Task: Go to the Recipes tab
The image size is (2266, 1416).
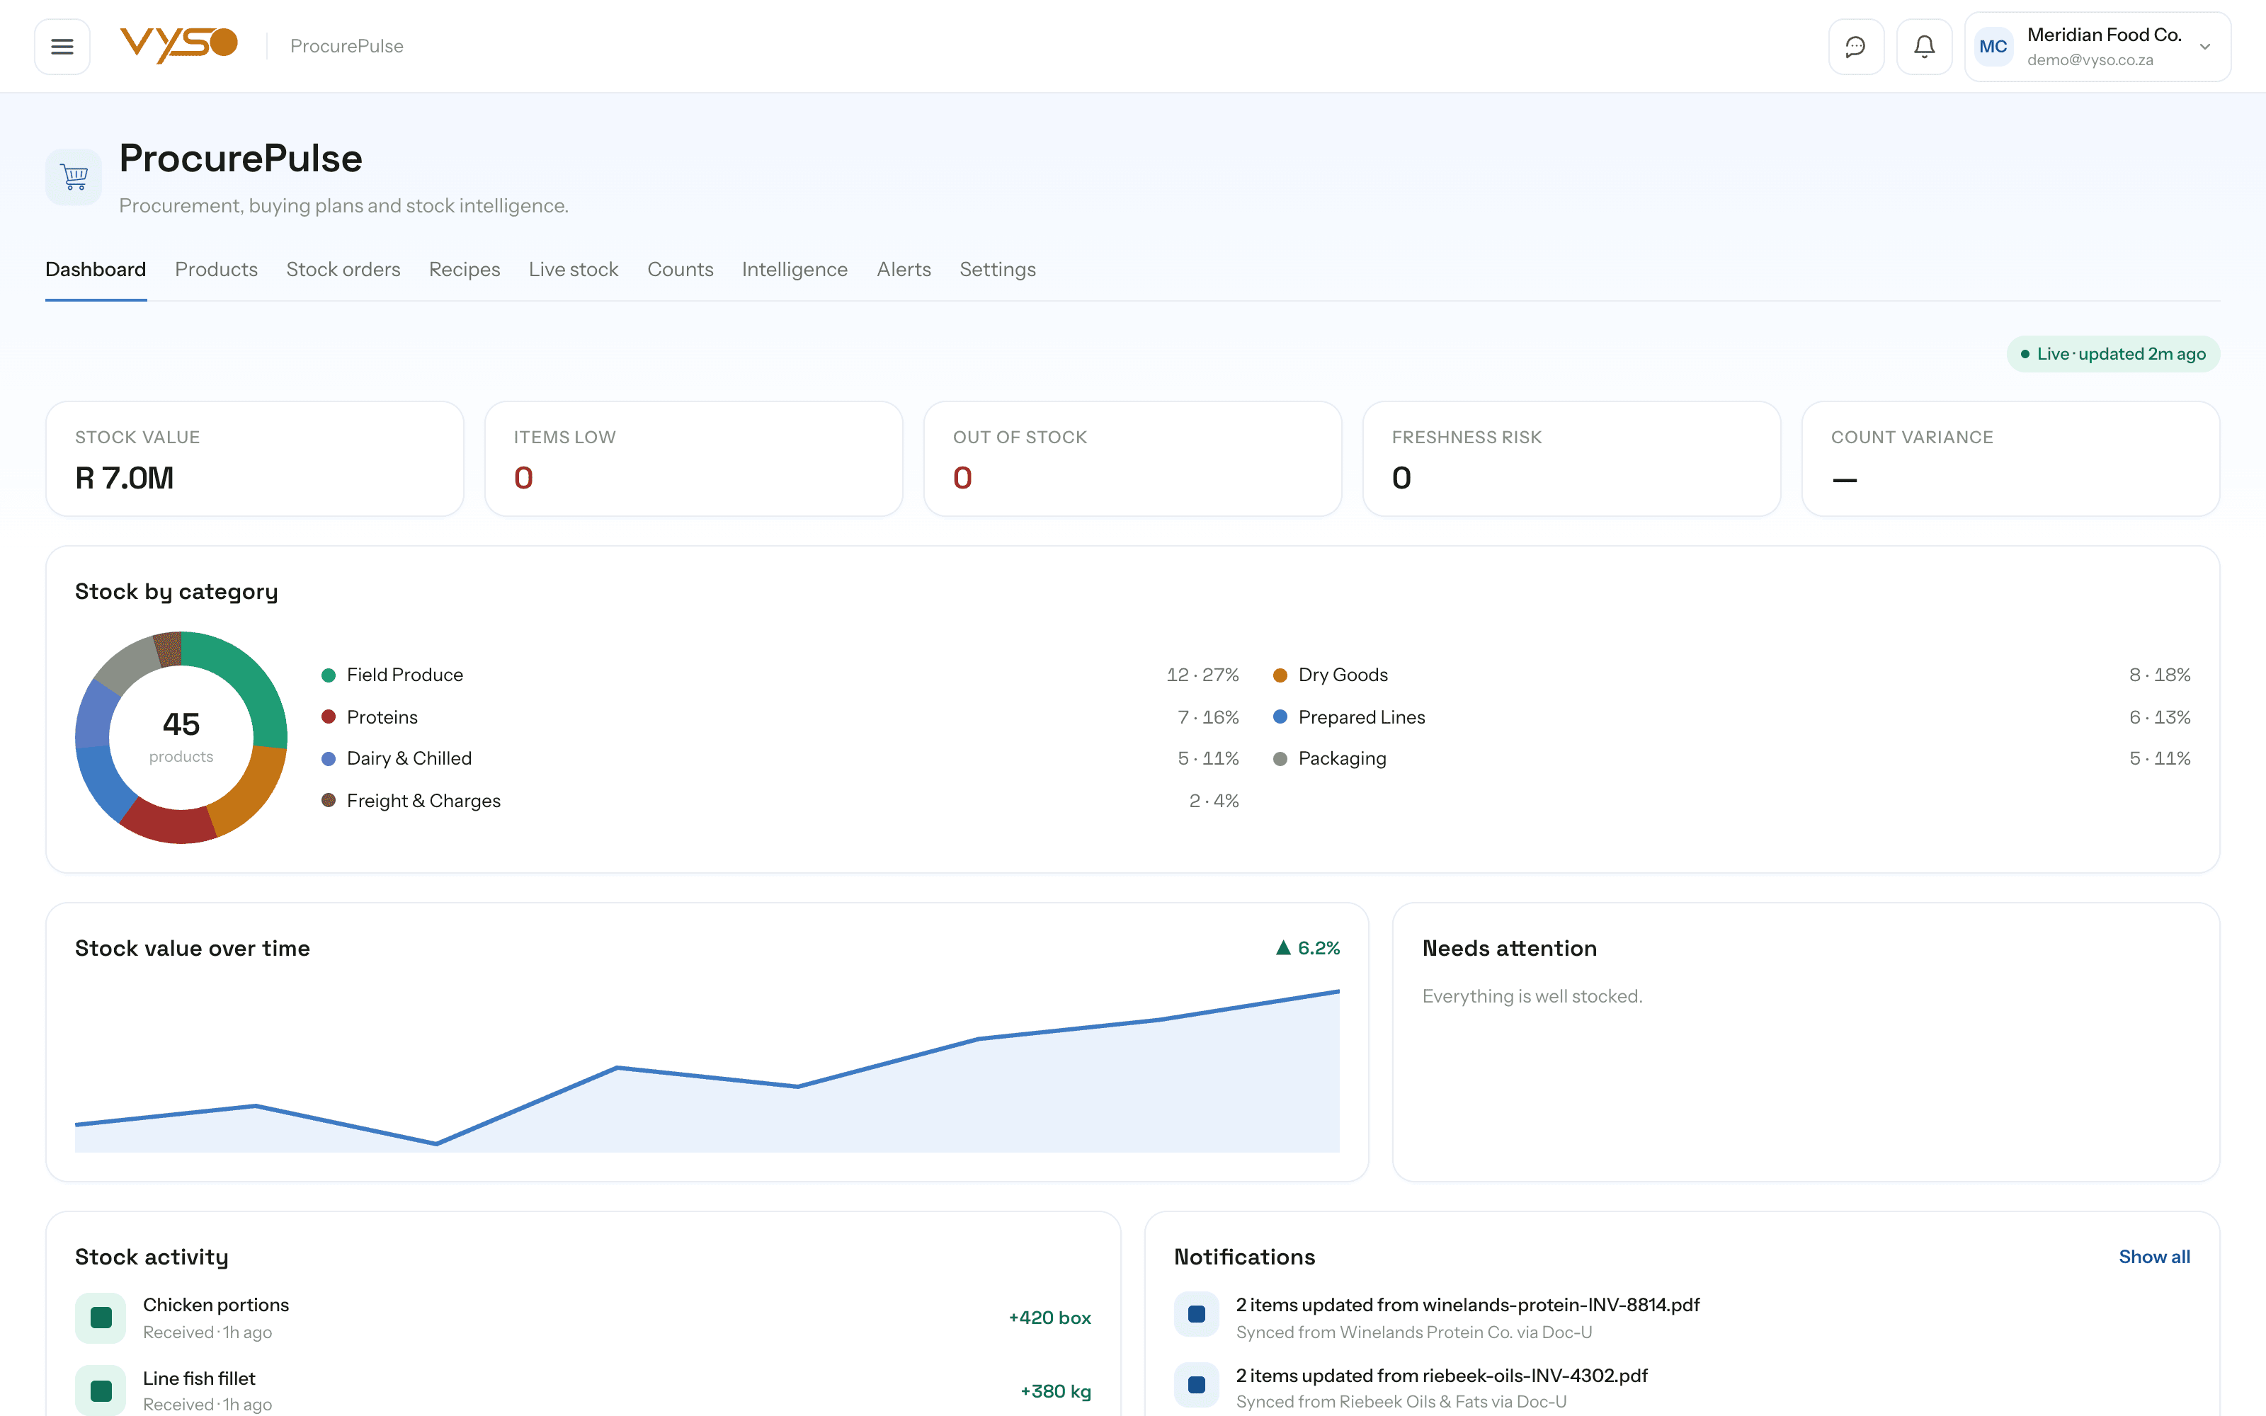Action: pyautogui.click(x=465, y=270)
